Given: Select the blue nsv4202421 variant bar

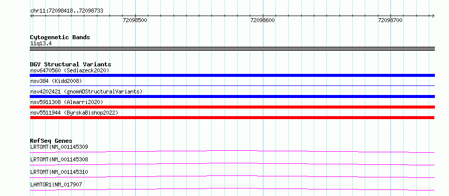Looking at the screenshot, I should [232, 96].
